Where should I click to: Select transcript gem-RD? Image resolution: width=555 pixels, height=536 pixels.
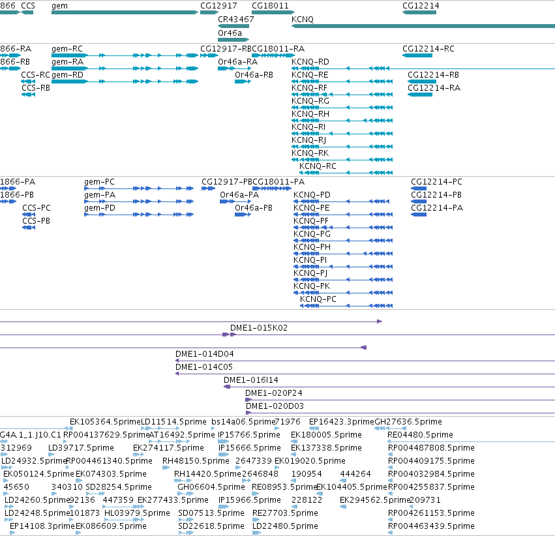click(x=125, y=82)
